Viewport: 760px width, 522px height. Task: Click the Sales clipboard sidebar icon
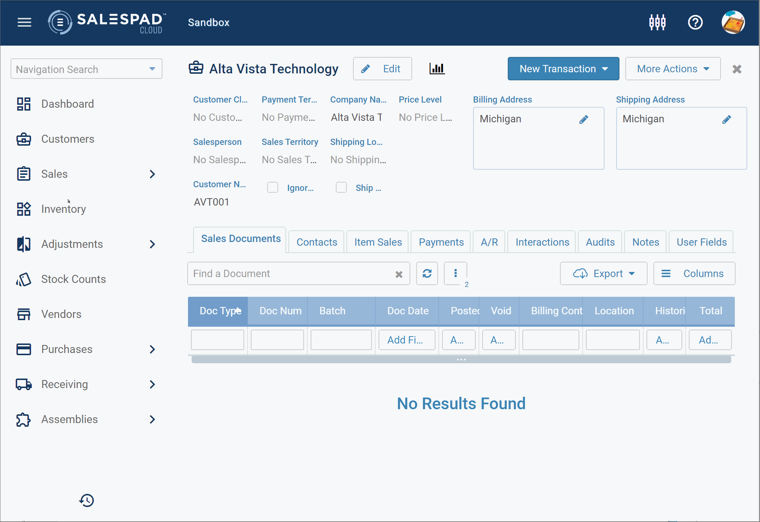point(24,174)
